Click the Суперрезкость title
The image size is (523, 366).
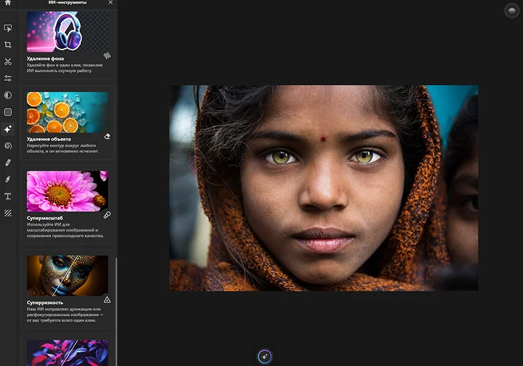(45, 303)
